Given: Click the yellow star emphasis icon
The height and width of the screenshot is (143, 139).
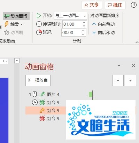Looking at the screenshot, I should click(42, 110).
